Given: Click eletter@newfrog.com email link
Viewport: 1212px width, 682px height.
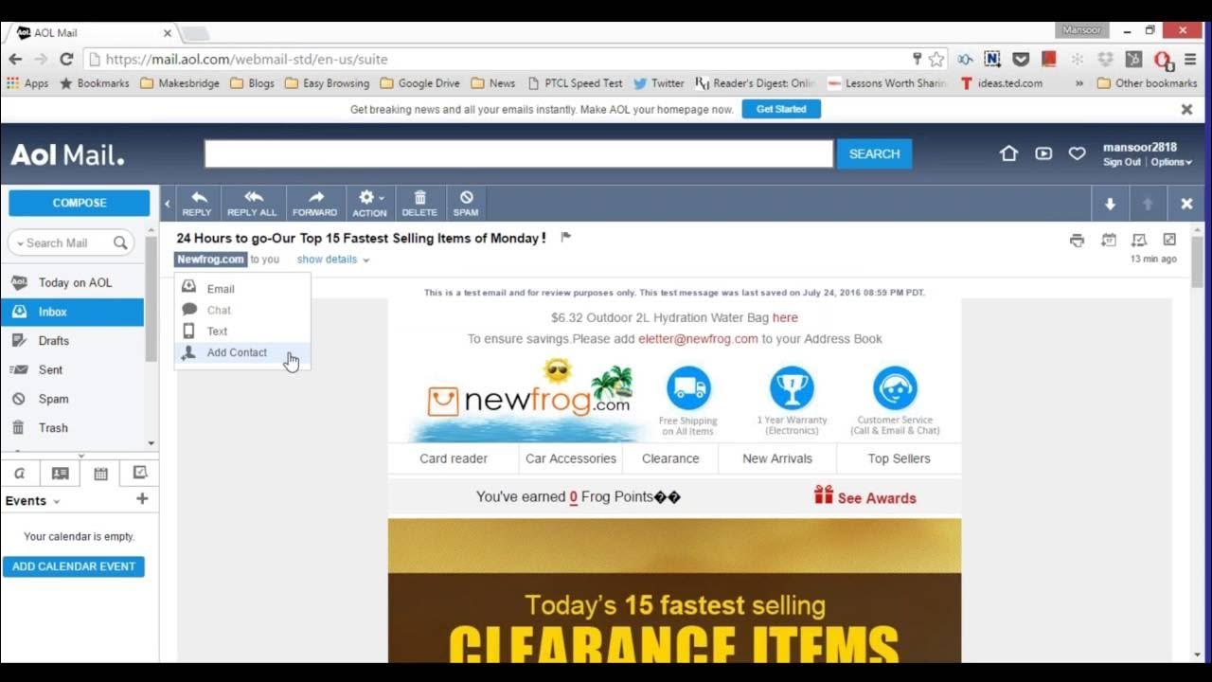Looking at the screenshot, I should 698,339.
